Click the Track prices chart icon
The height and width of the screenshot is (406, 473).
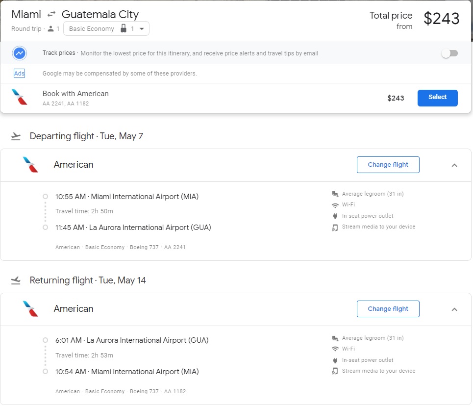click(20, 53)
